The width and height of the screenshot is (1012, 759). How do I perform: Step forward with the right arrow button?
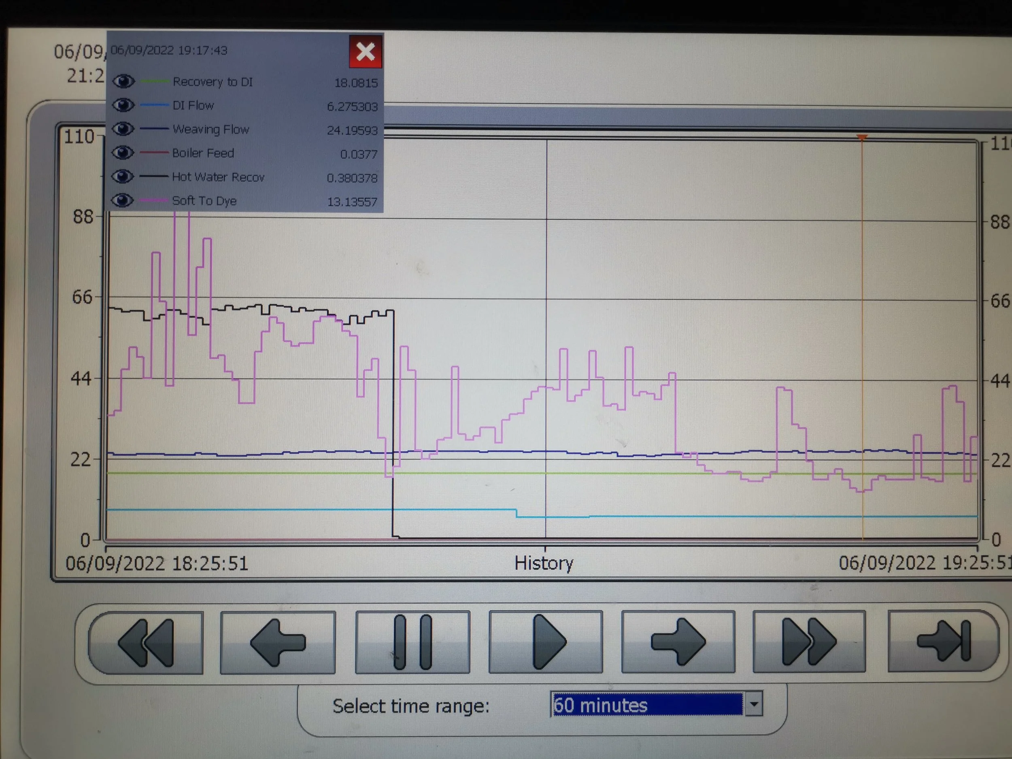point(678,642)
